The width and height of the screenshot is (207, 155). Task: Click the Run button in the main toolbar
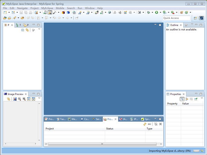[156, 13]
